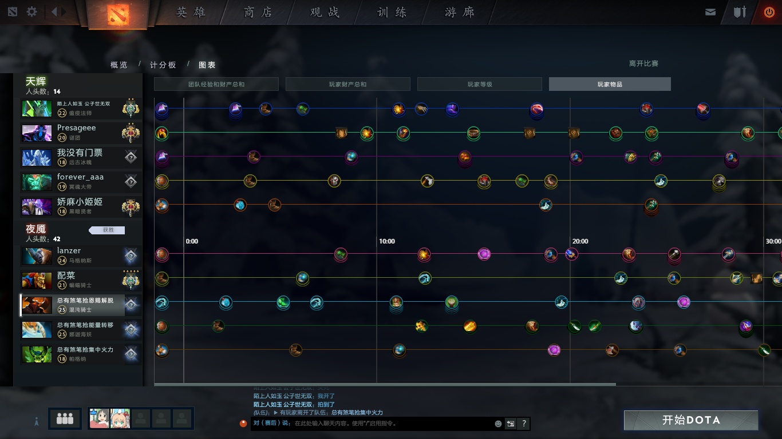
Task: Click the 20:00 timeline label
Action: pyautogui.click(x=580, y=241)
